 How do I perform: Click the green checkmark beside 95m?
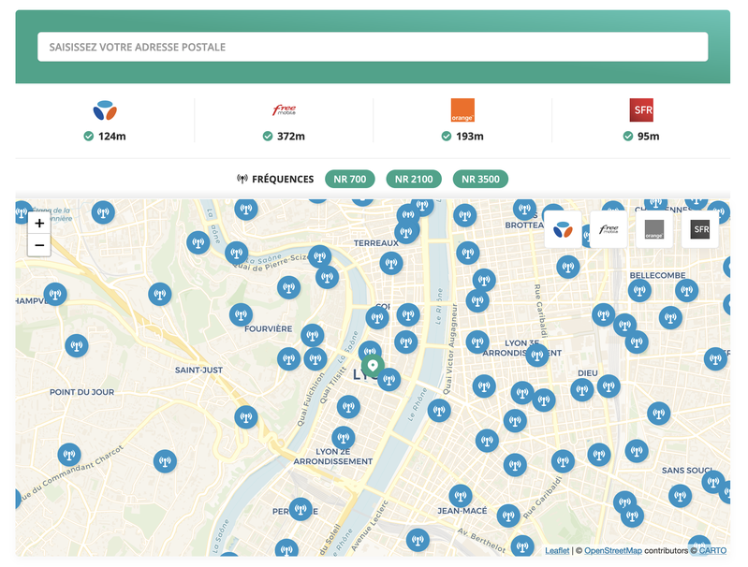[x=628, y=137]
